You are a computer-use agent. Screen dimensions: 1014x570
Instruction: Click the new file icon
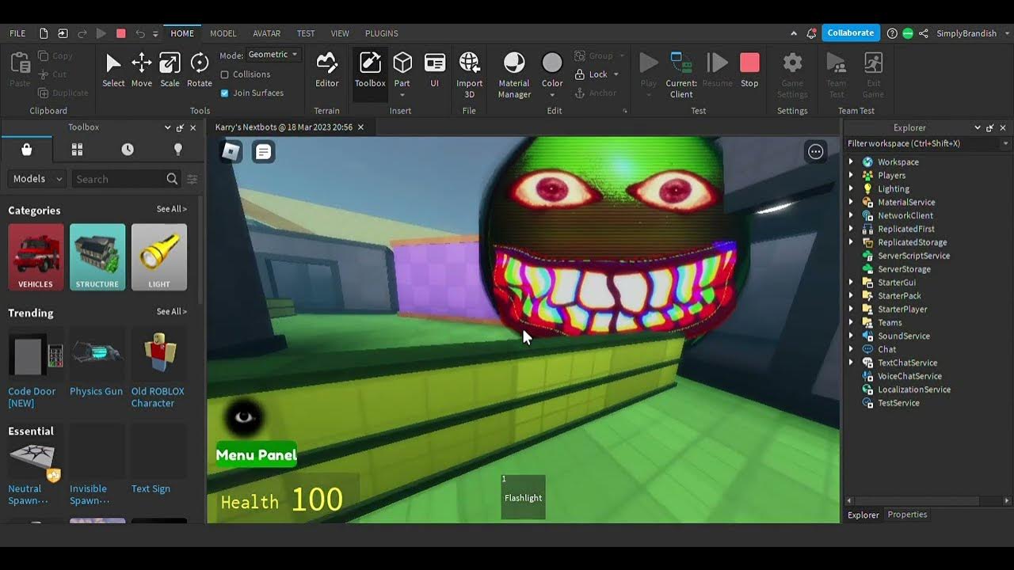[x=44, y=33]
